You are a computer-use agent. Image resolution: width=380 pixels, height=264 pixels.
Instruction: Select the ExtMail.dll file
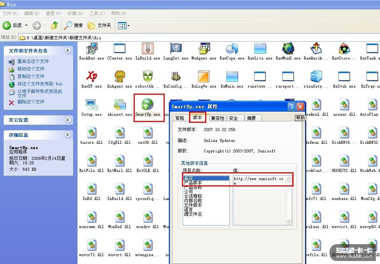point(119,161)
